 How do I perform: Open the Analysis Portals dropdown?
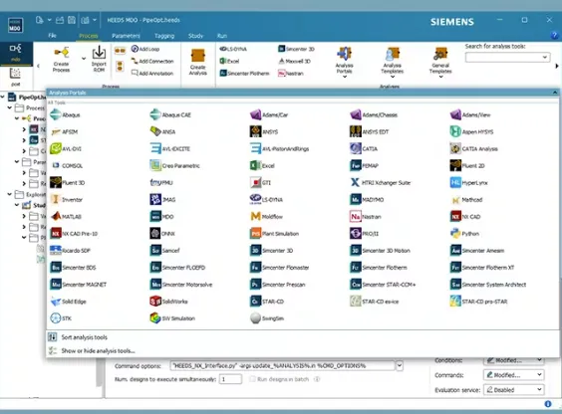point(345,63)
